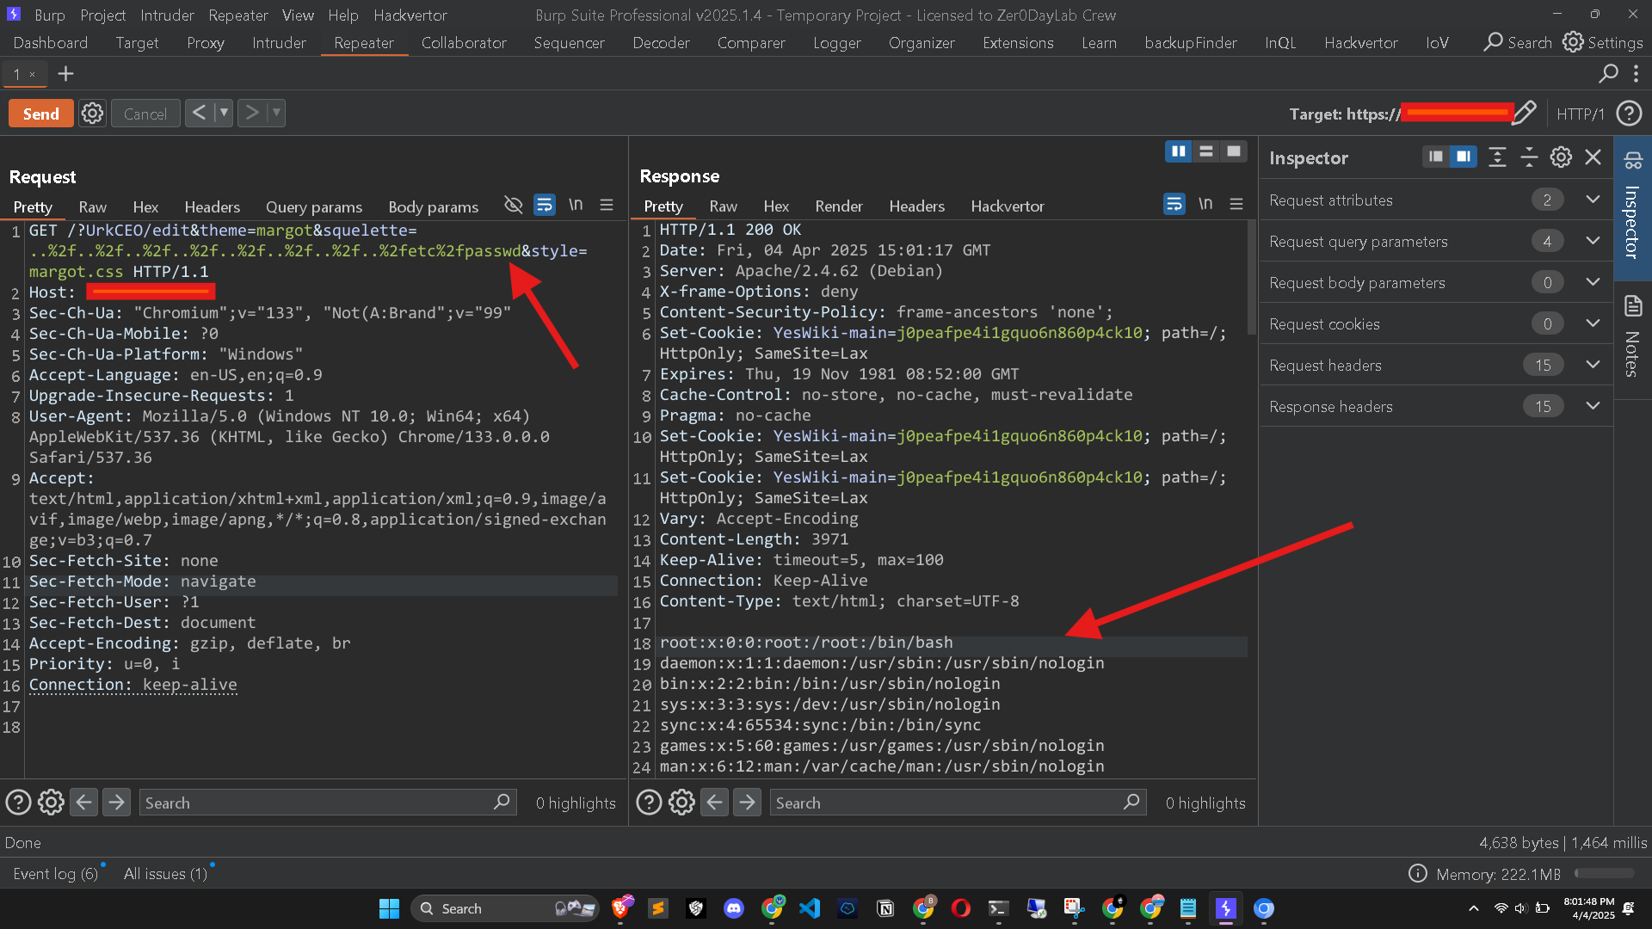This screenshot has width=1652, height=929.
Task: Toggle hidden items eye icon in request
Action: tap(513, 205)
